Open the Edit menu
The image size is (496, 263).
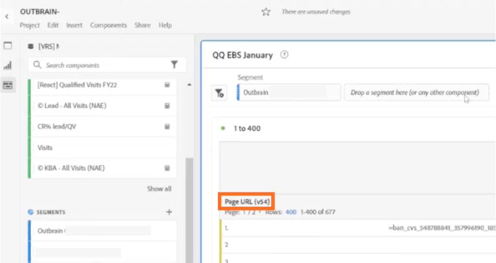[53, 25]
